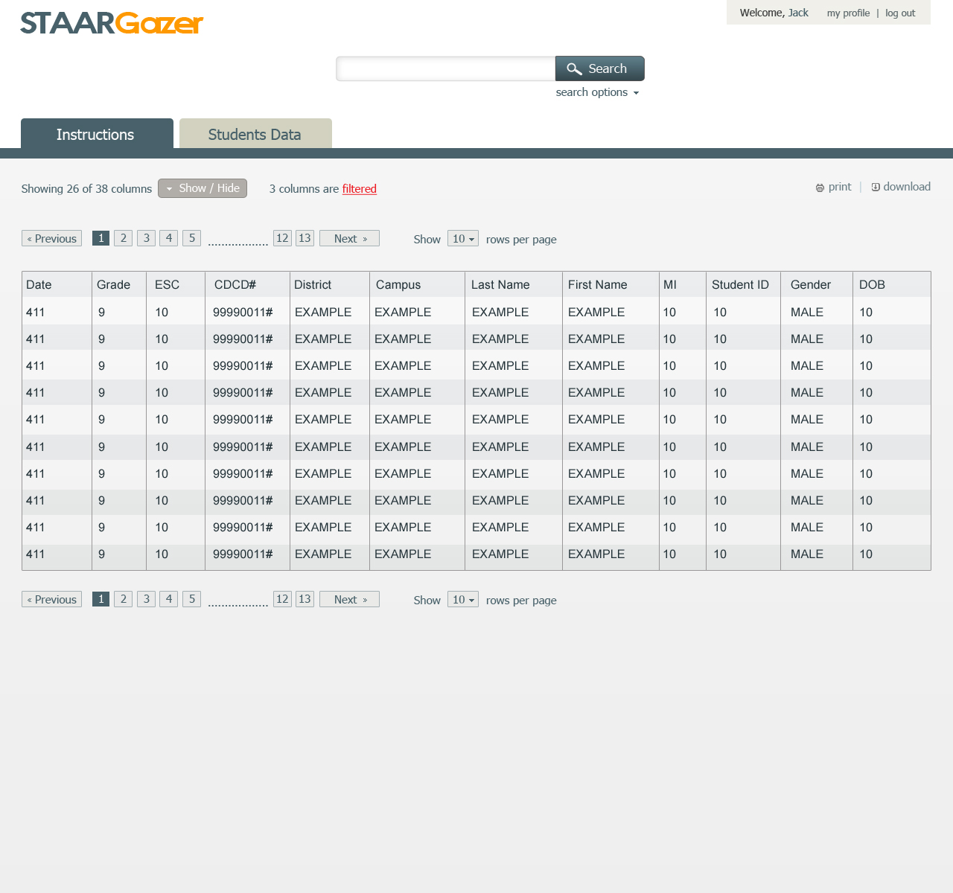Go to page 4 in top pagination
This screenshot has width=953, height=893.
tap(169, 238)
